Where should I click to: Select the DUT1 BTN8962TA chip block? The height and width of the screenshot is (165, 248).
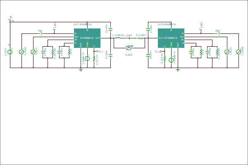87,38
